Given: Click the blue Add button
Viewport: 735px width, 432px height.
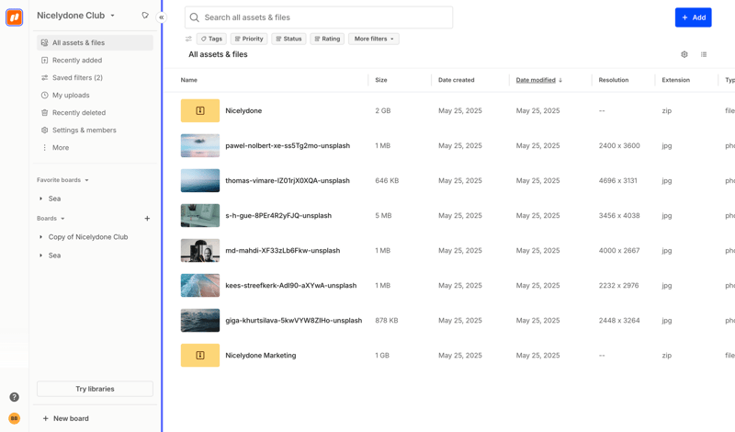Looking at the screenshot, I should tap(694, 17).
